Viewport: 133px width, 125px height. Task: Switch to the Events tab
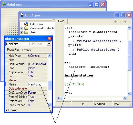[x=27, y=50]
